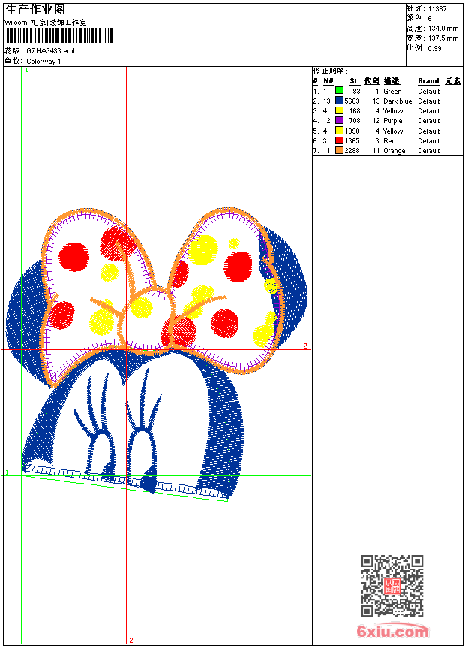
Task: Click the "Orange" description text
Action: (394, 151)
